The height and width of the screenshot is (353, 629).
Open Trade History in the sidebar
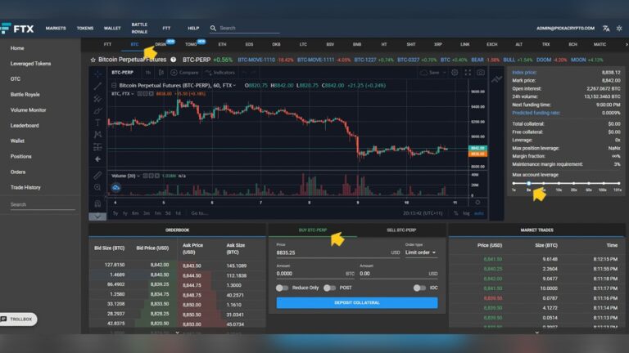coord(25,187)
